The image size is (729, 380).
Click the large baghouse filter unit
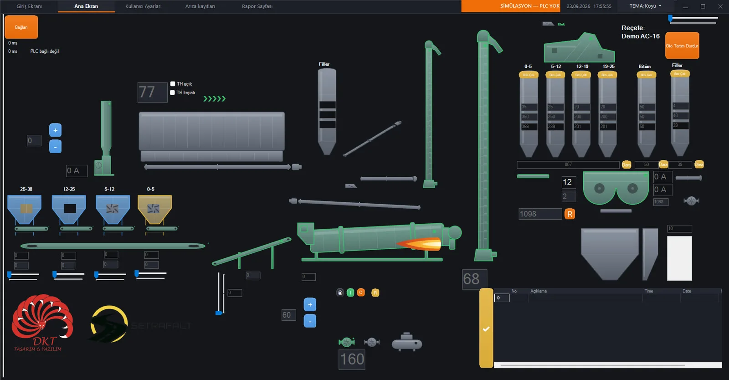212,137
